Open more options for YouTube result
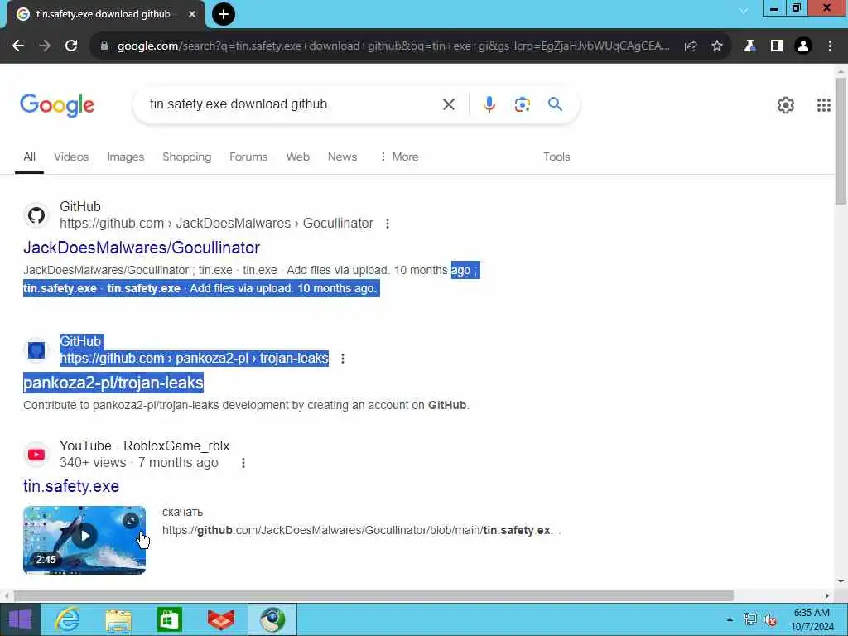848x636 pixels. point(243,463)
